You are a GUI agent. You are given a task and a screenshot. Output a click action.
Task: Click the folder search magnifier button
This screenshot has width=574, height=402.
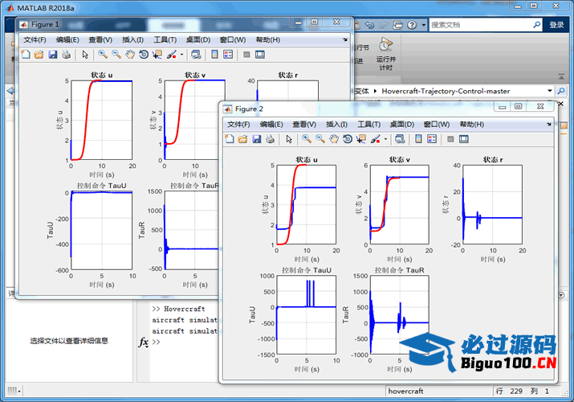(x=561, y=91)
